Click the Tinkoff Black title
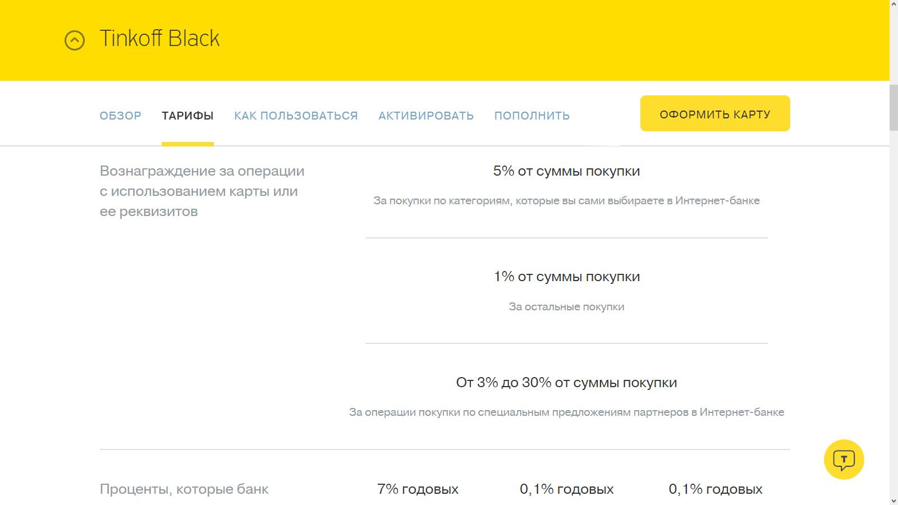898x505 pixels. pyautogui.click(x=159, y=39)
